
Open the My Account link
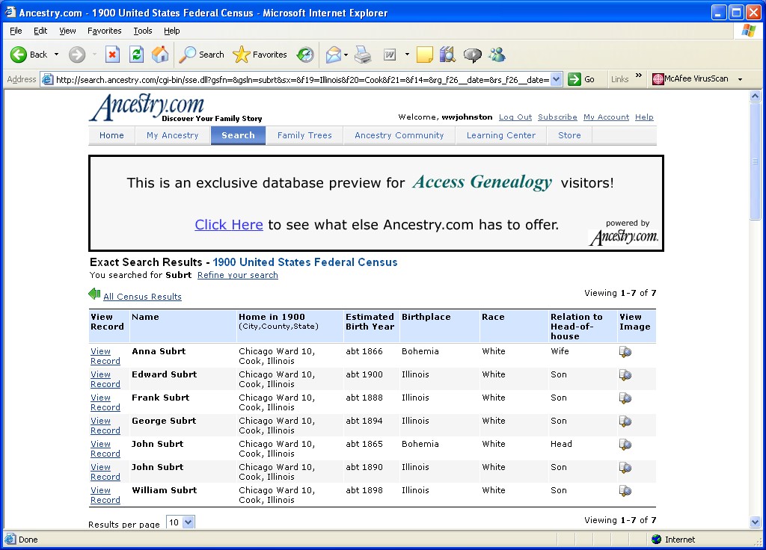[x=606, y=117]
